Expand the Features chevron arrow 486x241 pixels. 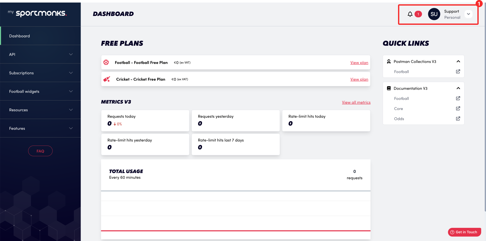click(71, 128)
